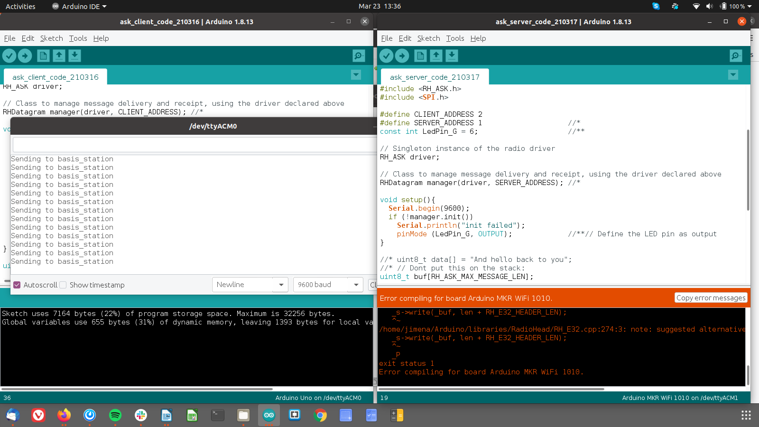
Task: Open Slack from the dock
Action: (x=141, y=416)
